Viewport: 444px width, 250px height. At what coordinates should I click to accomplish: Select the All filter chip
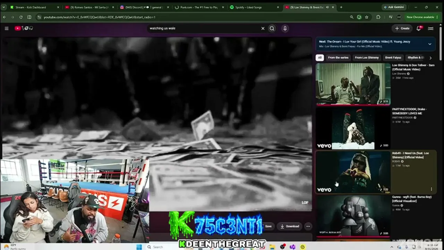click(319, 58)
